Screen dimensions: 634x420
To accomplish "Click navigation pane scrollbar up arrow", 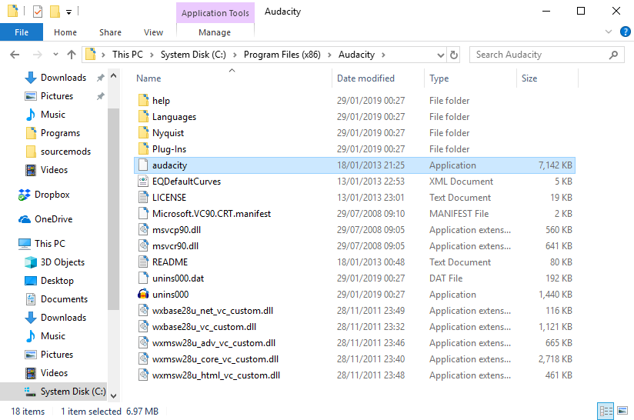I will pos(114,75).
